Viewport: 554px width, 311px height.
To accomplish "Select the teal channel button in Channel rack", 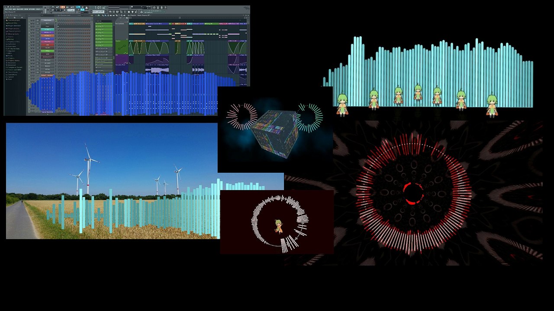I will (x=47, y=29).
